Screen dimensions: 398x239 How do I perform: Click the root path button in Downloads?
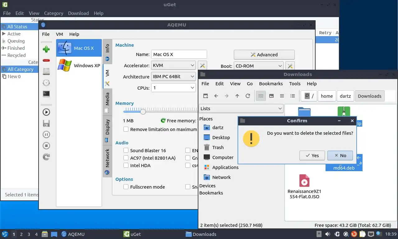(x=309, y=96)
